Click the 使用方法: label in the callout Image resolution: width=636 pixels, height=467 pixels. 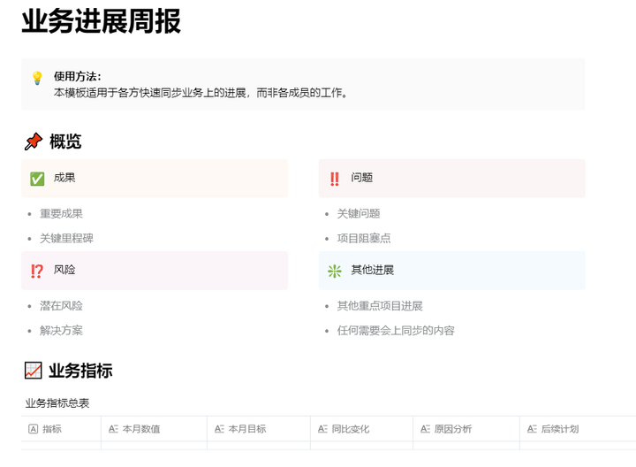pyautogui.click(x=78, y=76)
